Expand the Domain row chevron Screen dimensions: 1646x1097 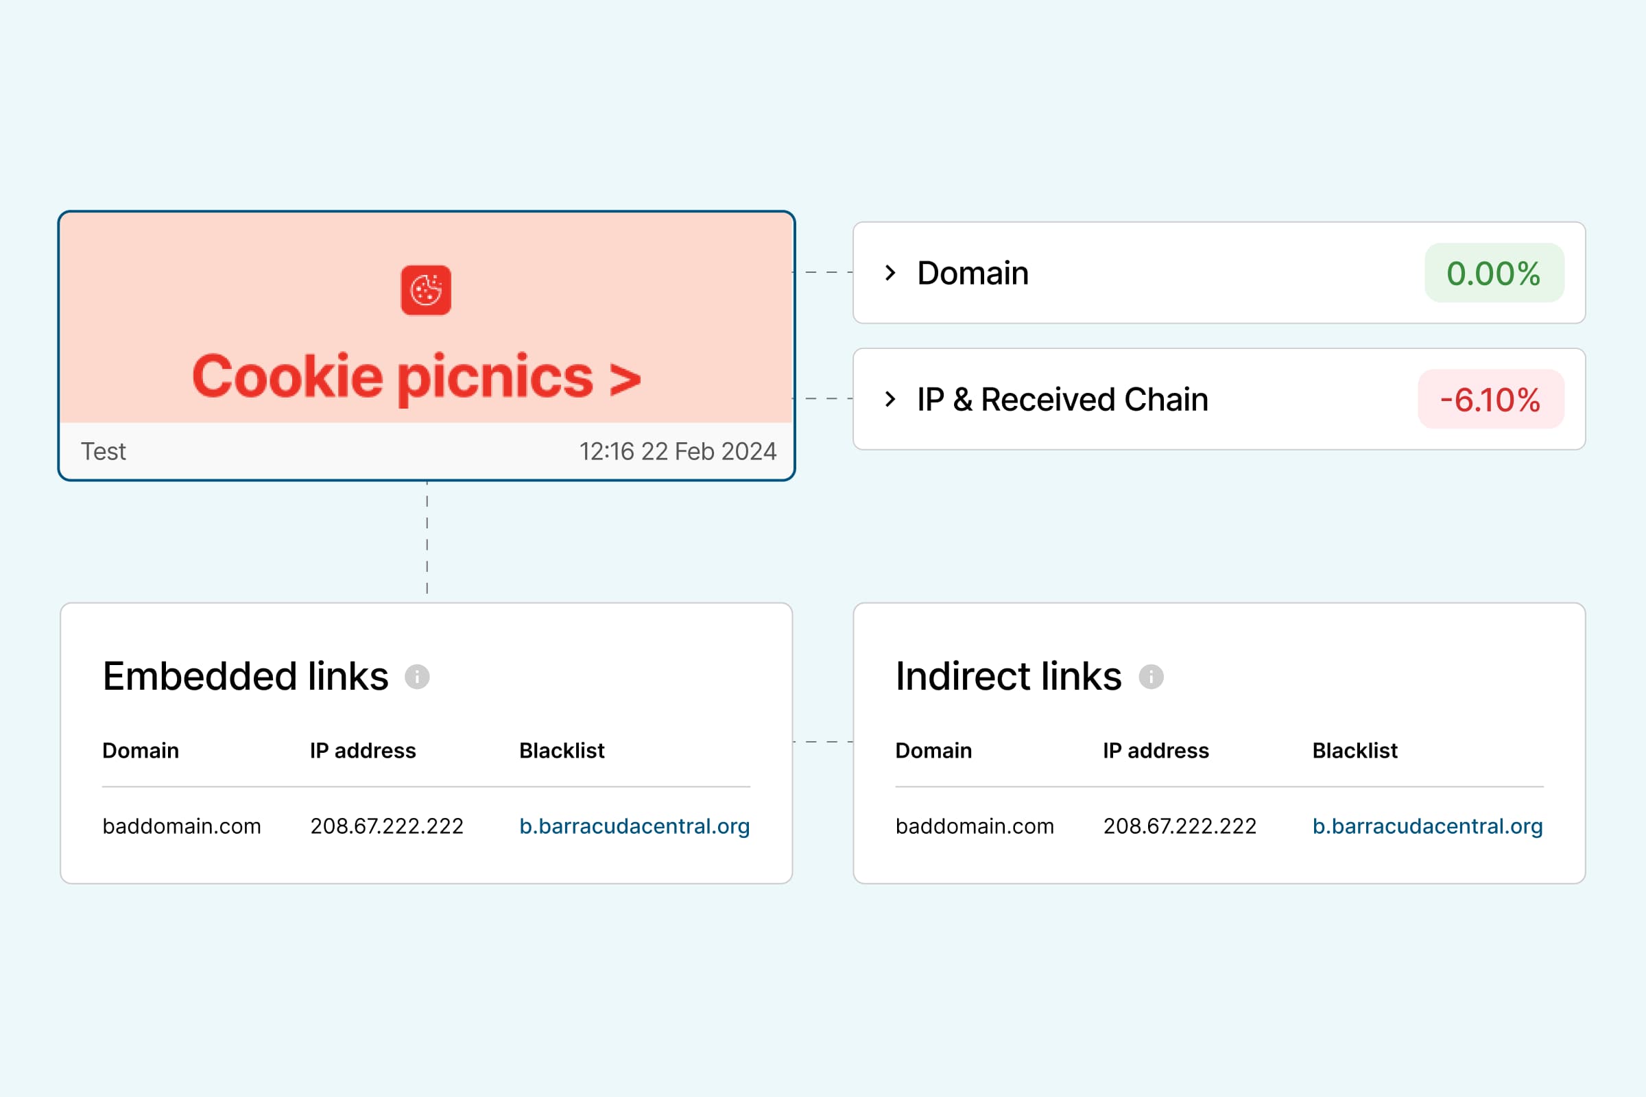coord(890,273)
